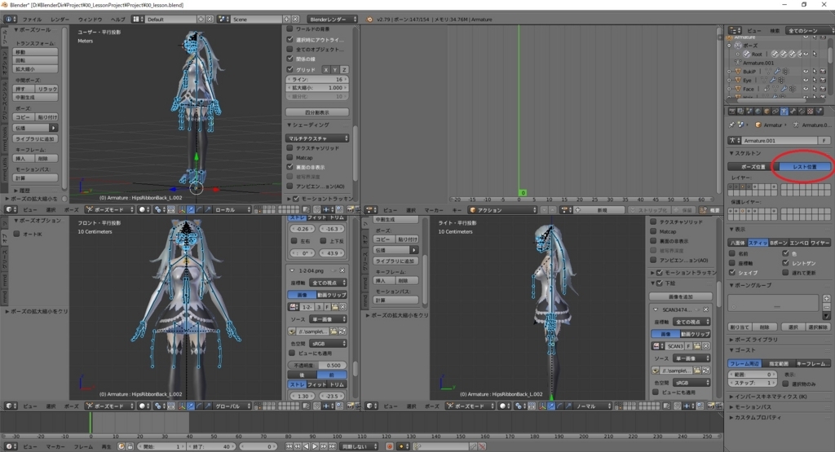Toggle the 関係の線 checkbox
The height and width of the screenshot is (452, 835).
pyautogui.click(x=290, y=59)
